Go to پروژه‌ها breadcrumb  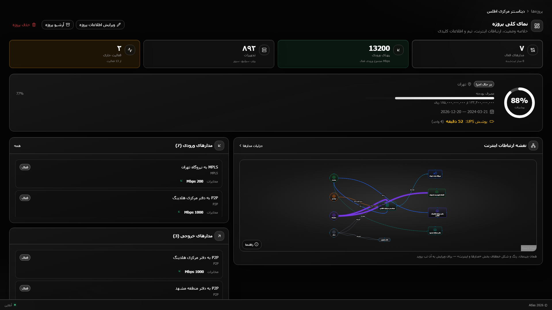tap(537, 11)
